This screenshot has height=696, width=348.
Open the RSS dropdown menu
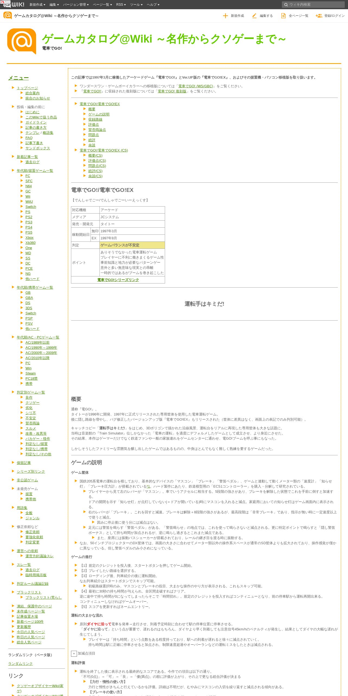pyautogui.click(x=121, y=5)
